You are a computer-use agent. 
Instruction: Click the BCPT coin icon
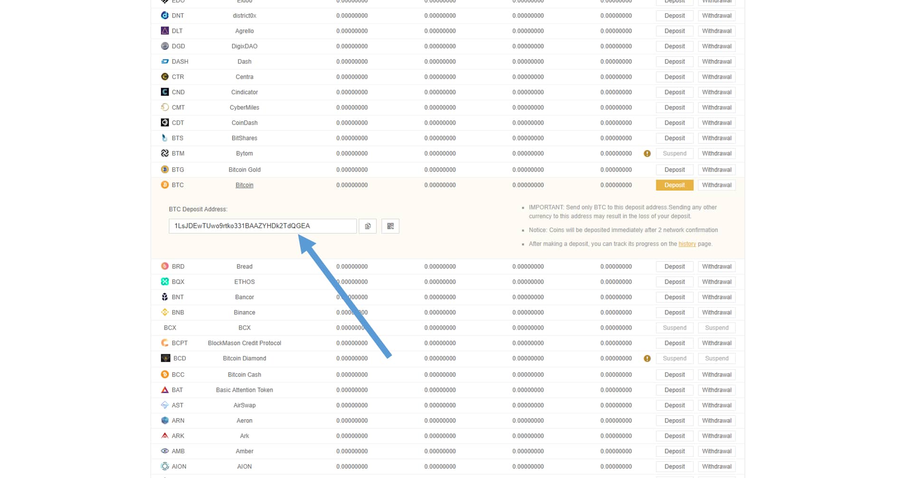click(165, 343)
